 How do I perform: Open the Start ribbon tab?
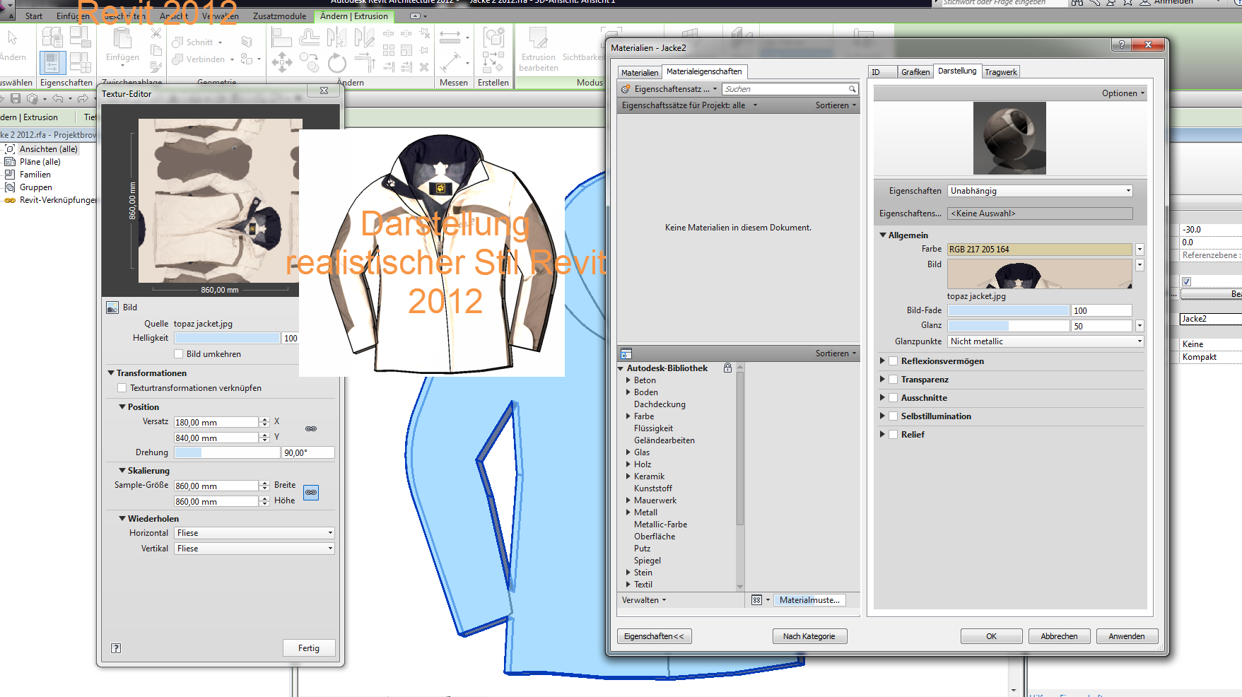(x=33, y=16)
